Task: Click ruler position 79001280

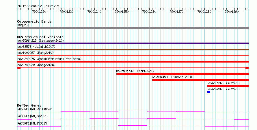Action: click(204, 12)
